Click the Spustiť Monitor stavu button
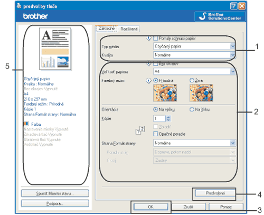The width and height of the screenshot is (264, 215). 55,193
